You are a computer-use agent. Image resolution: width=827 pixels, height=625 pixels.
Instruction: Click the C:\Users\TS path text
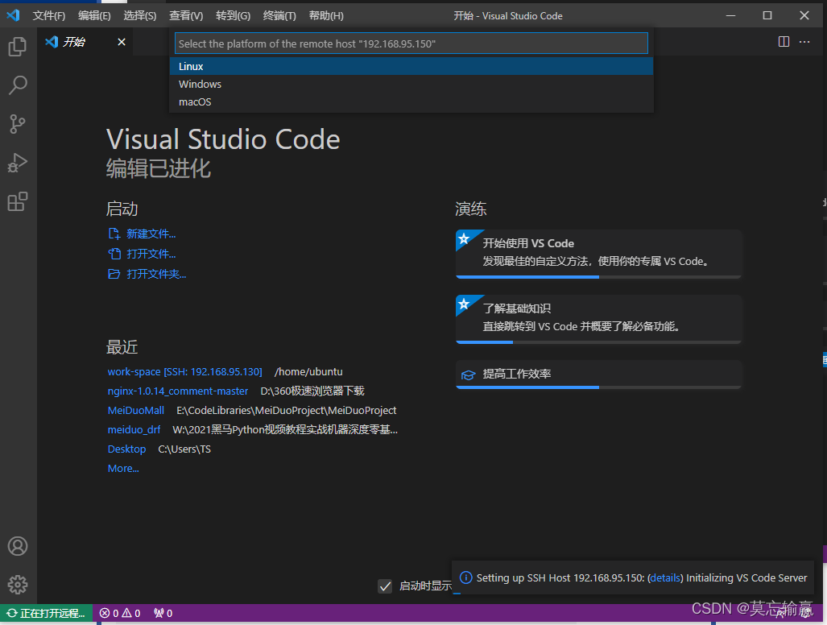[x=184, y=449]
